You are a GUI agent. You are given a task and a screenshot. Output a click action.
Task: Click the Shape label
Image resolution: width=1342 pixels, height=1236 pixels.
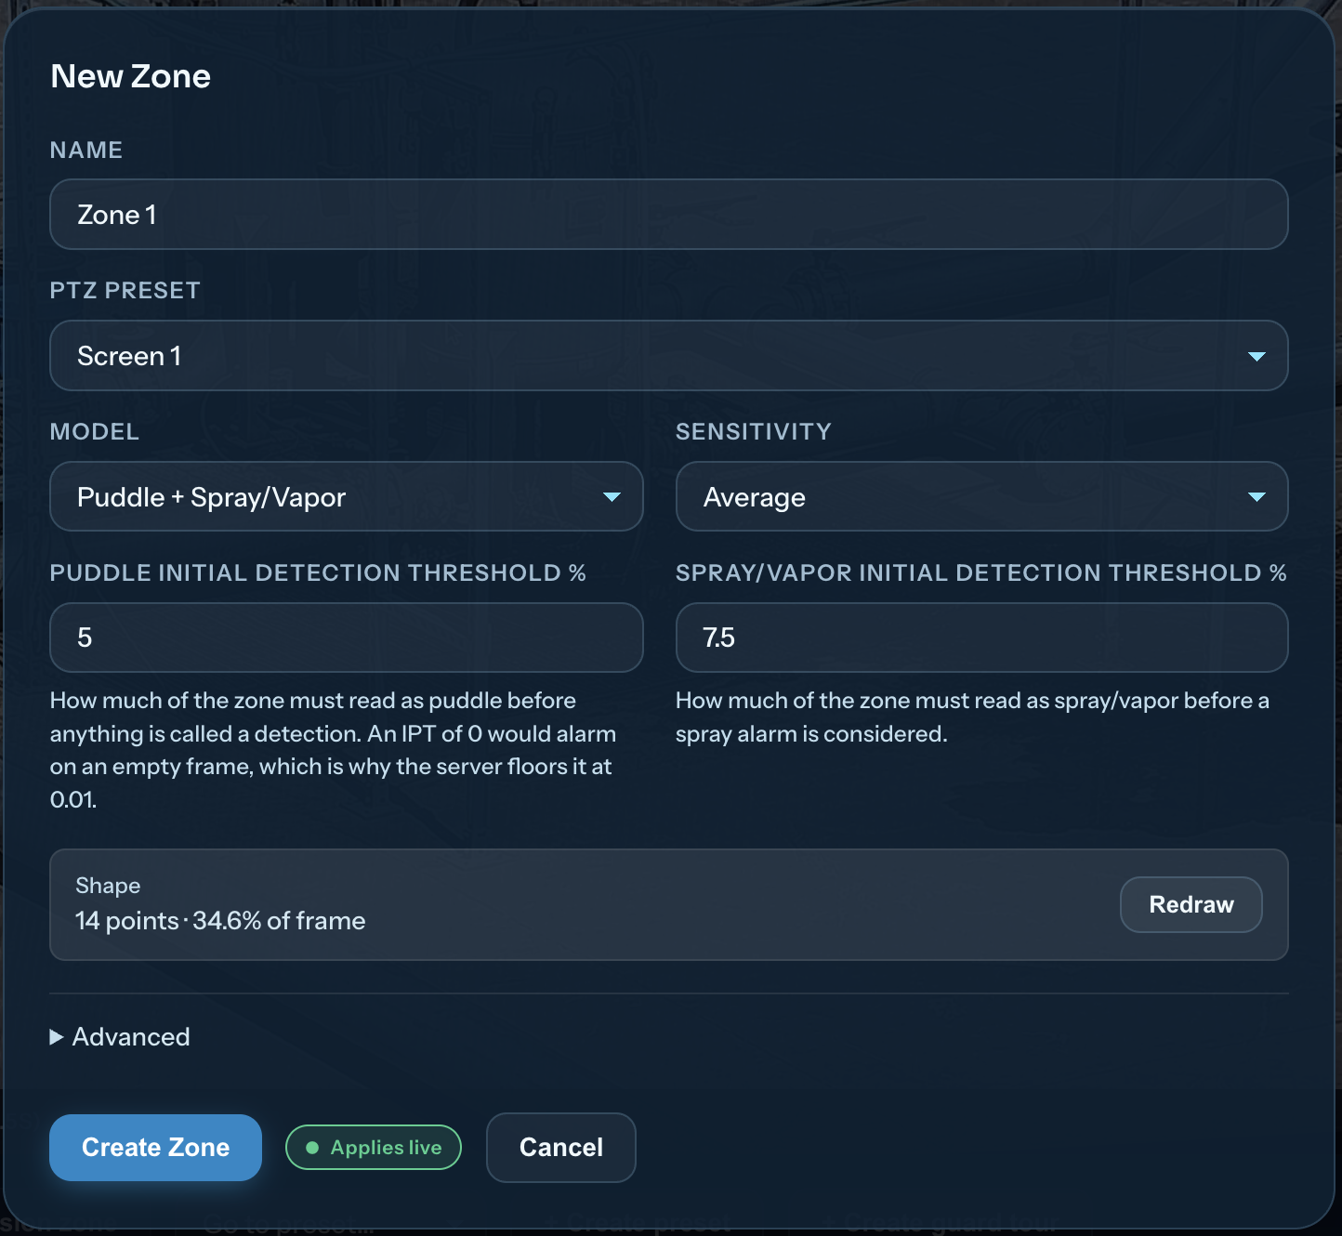point(108,886)
